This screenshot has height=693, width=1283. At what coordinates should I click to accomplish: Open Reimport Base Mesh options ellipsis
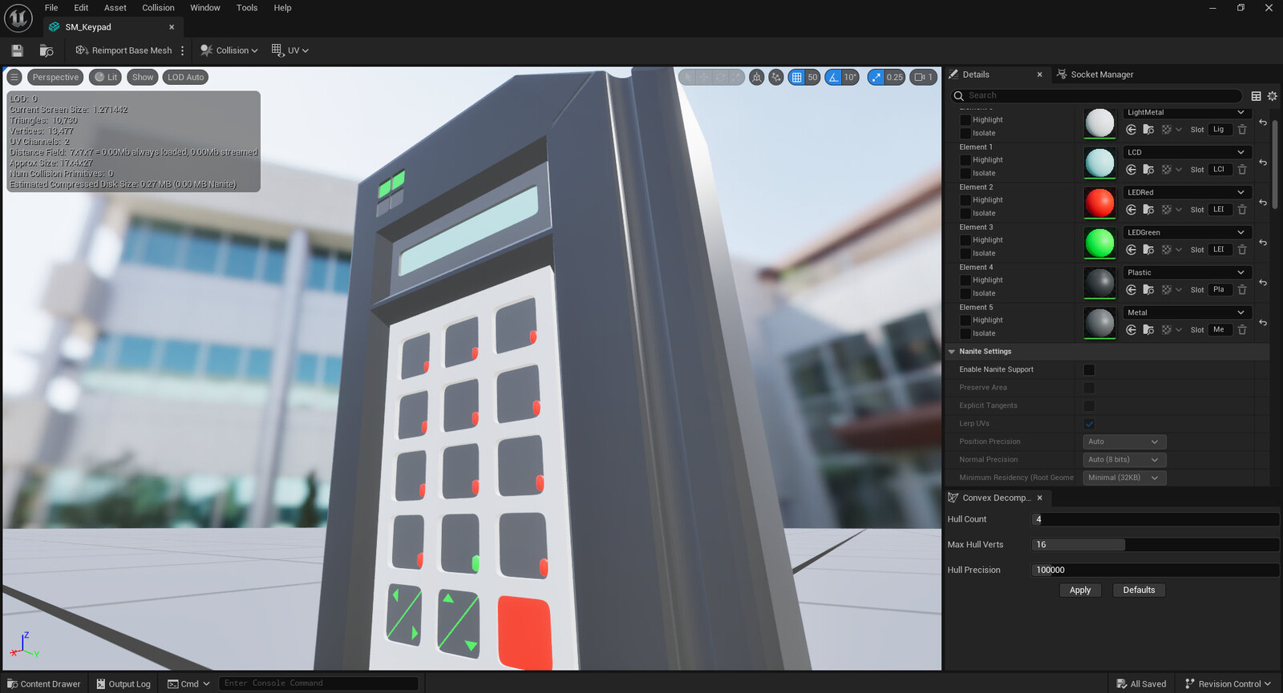click(x=183, y=50)
